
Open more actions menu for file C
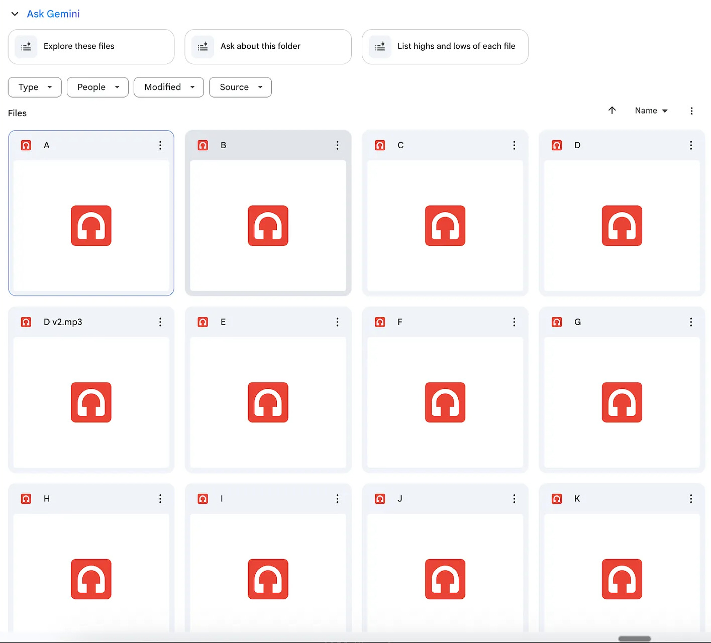514,145
